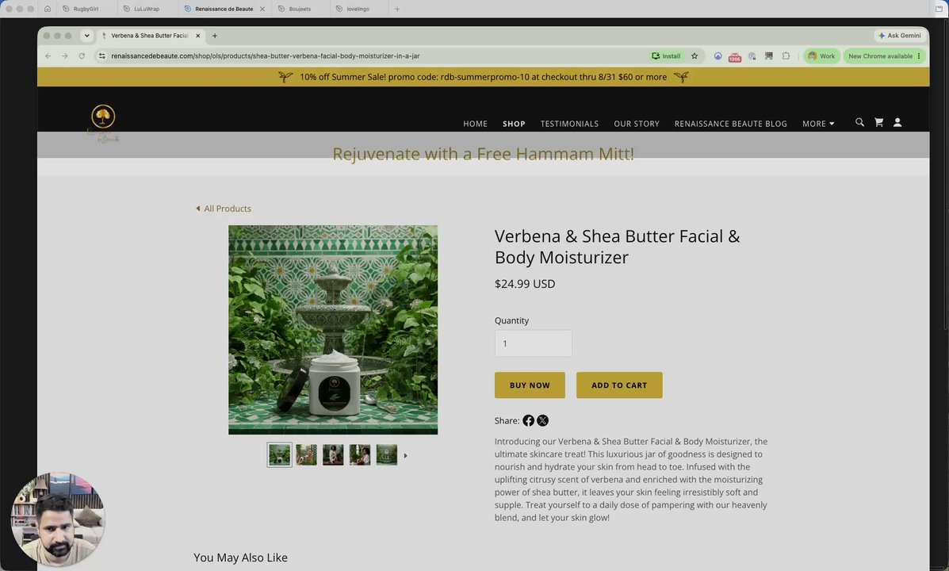This screenshot has height=571, width=949.
Task: Share product on Facebook
Action: click(x=528, y=420)
